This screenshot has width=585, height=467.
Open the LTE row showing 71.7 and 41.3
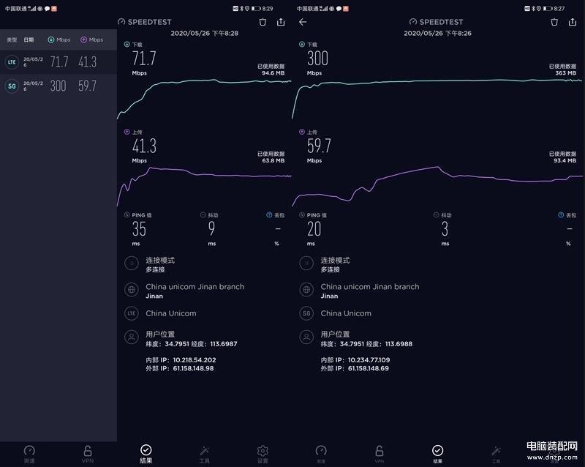58,62
